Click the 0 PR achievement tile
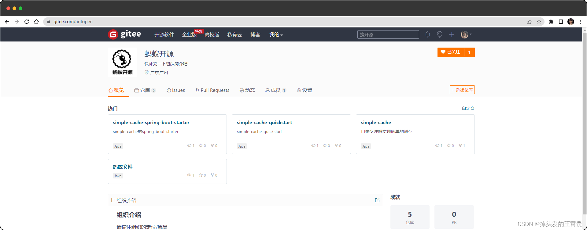 pyautogui.click(x=454, y=217)
